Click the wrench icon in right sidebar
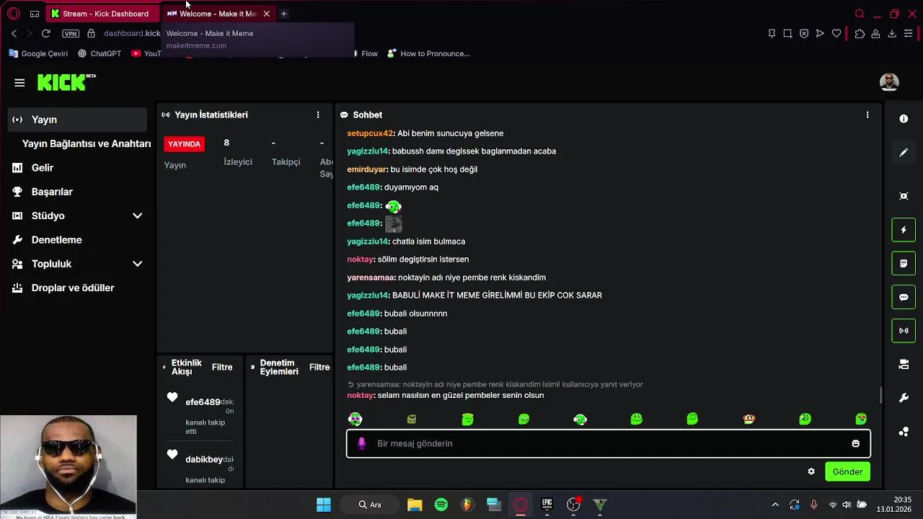The width and height of the screenshot is (923, 519). pyautogui.click(x=904, y=398)
